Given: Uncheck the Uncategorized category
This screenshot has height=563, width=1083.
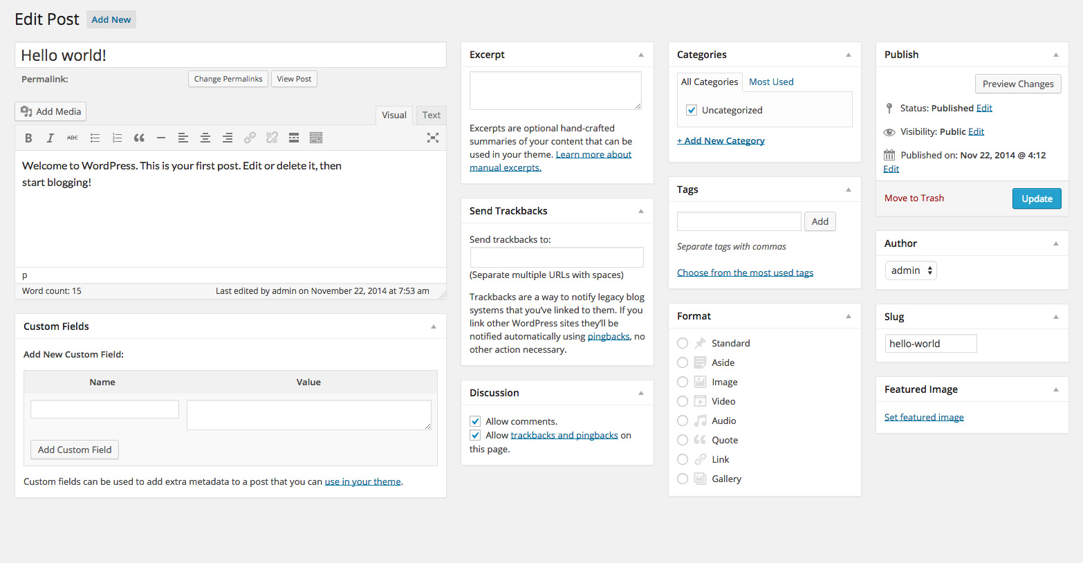Looking at the screenshot, I should pos(692,110).
